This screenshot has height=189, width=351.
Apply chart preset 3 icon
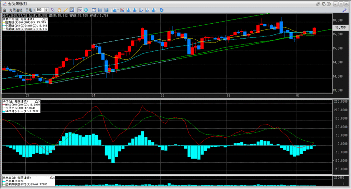(x=141, y=10)
